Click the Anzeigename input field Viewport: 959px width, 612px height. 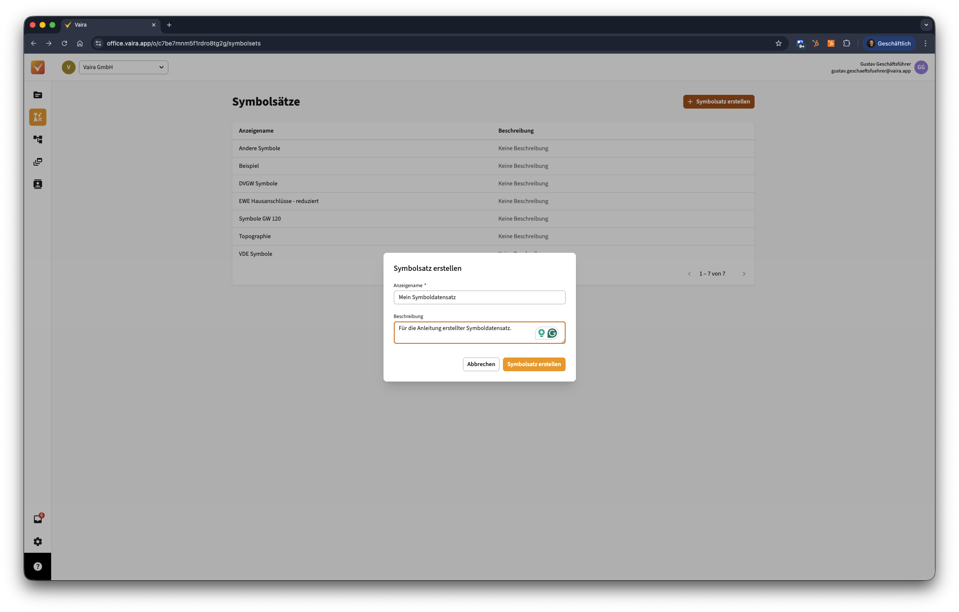click(x=479, y=297)
